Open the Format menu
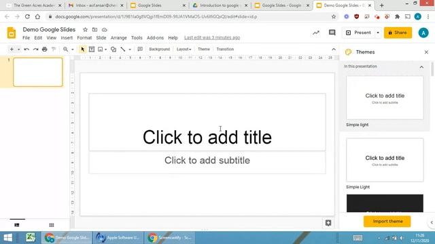The height and width of the screenshot is (244, 435). (x=84, y=38)
